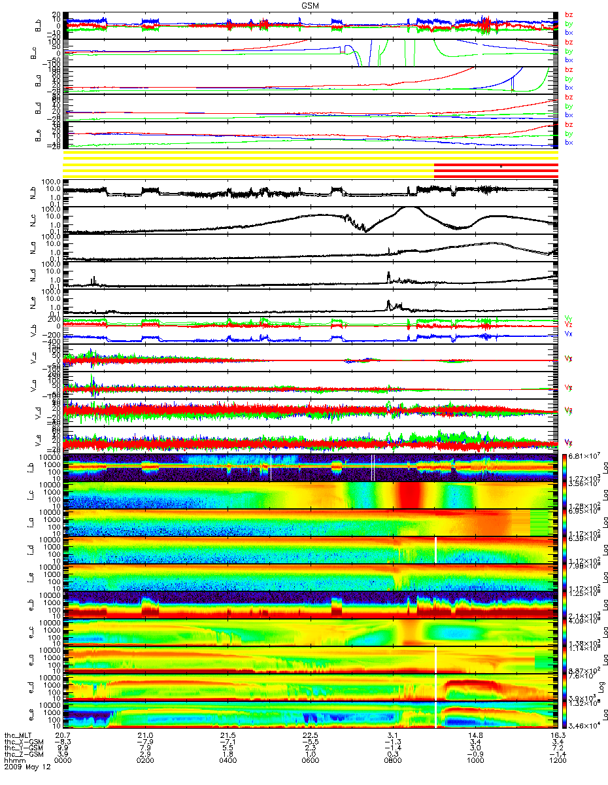Click the MLT value 20.7
This screenshot has height=785, width=608.
pos(63,736)
